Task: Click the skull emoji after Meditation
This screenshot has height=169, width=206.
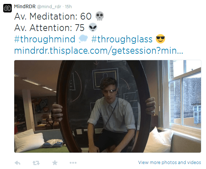Action: click(x=100, y=16)
